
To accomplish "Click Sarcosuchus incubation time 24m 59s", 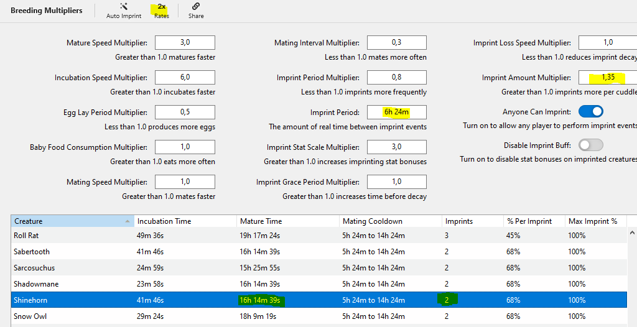I will tap(151, 268).
